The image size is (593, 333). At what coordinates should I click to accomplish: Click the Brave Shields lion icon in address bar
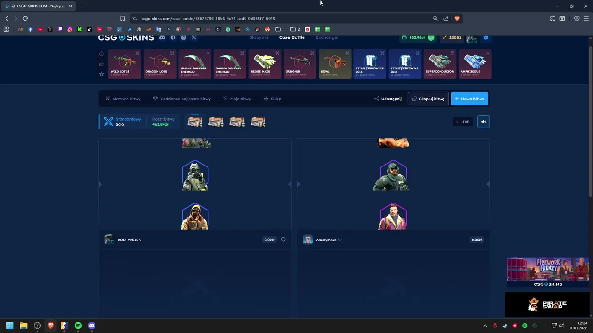coord(457,18)
